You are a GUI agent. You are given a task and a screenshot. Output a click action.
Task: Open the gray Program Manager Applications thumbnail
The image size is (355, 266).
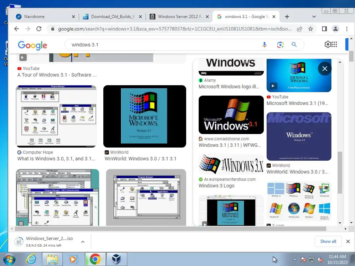[x=146, y=197]
